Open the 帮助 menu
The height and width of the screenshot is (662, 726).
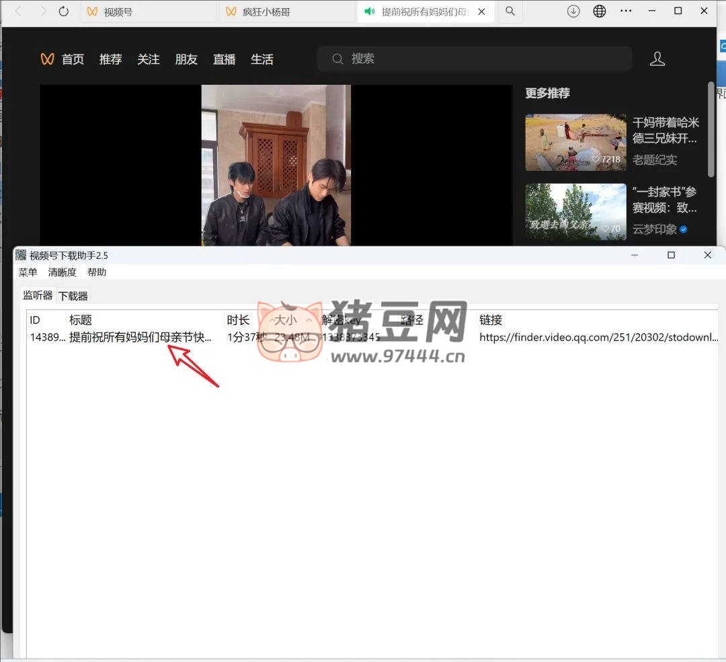pos(97,272)
